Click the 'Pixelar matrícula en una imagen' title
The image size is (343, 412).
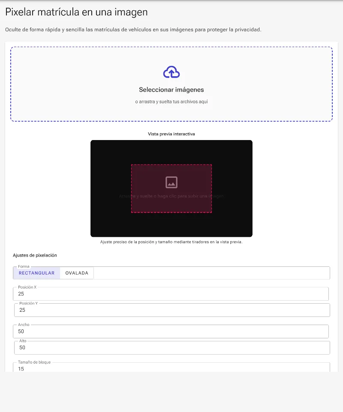[77, 12]
